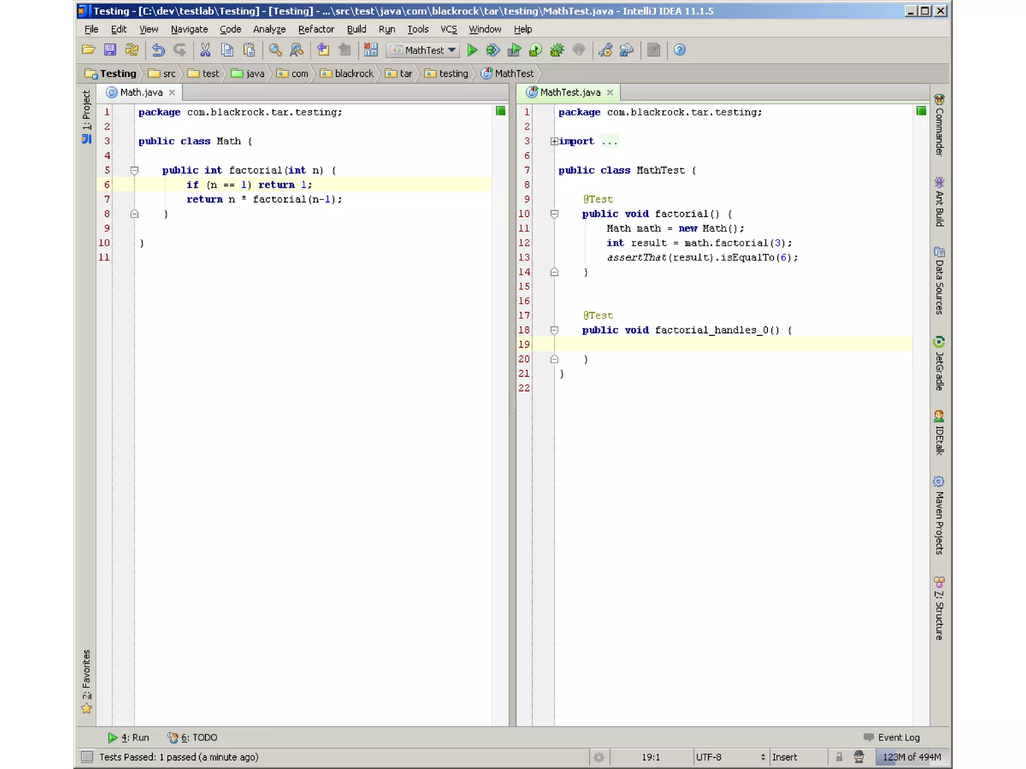Expand the collapsed import statements
Screen dimensions: 1026x769
click(554, 141)
